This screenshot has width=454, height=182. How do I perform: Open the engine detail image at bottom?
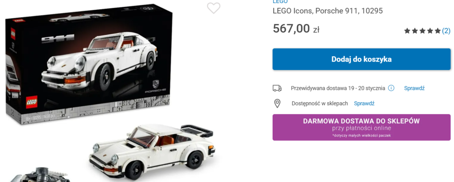(40, 175)
